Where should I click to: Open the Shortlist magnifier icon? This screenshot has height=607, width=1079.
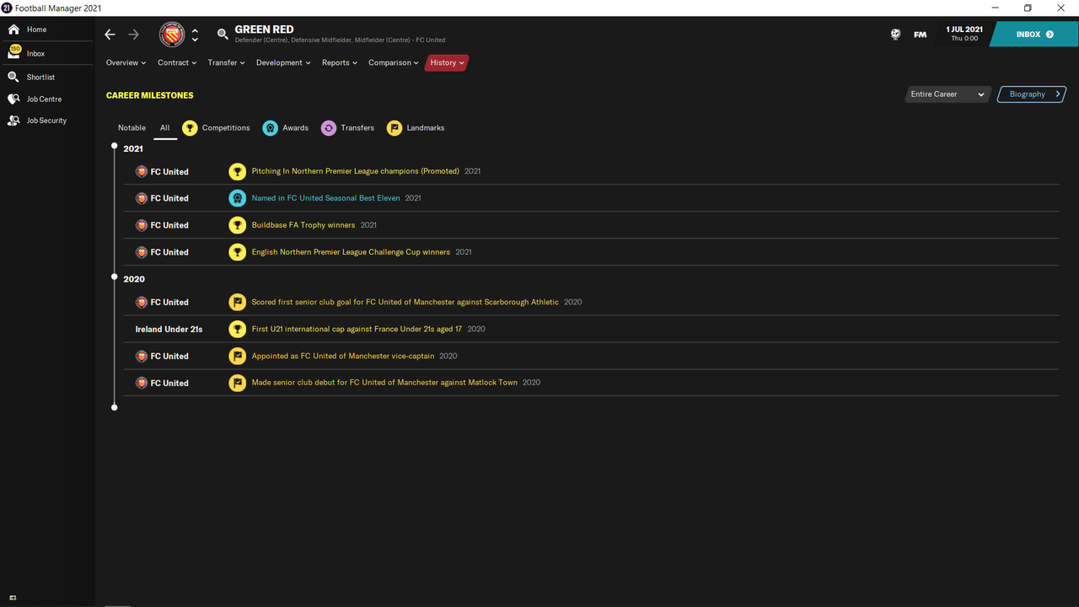[x=13, y=77]
